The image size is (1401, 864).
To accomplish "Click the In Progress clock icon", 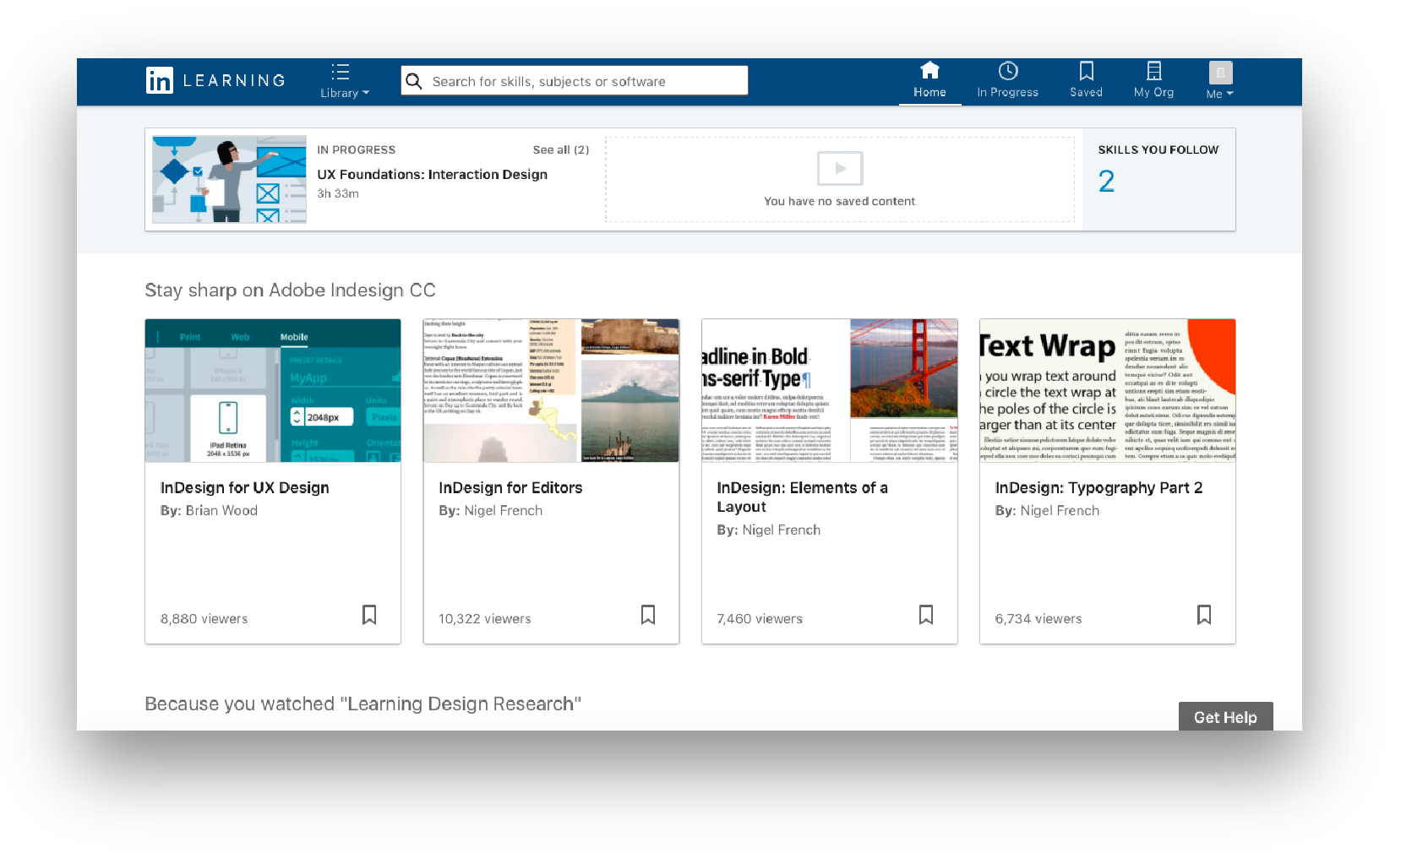I will 1008,71.
